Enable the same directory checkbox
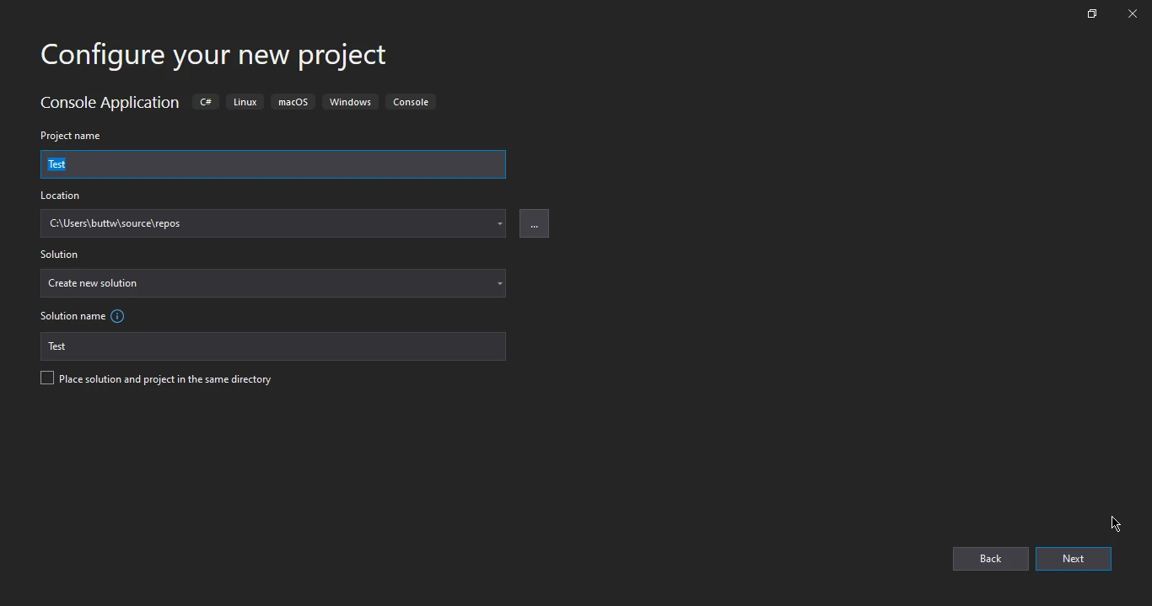 [47, 378]
